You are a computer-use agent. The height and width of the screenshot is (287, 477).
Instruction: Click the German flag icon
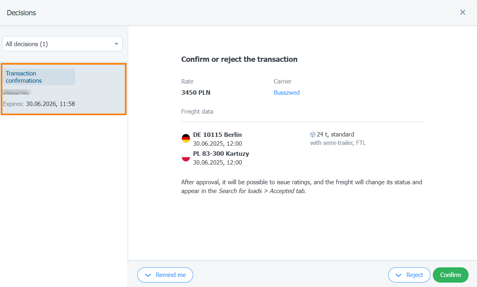(186, 138)
